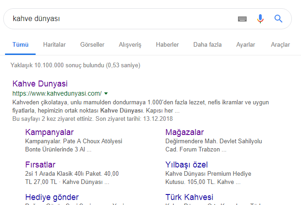Click the text 'Kampanyalar. Pate A Choux Atölyesi'
Viewport: 301px width, 205px height.
coord(74,141)
